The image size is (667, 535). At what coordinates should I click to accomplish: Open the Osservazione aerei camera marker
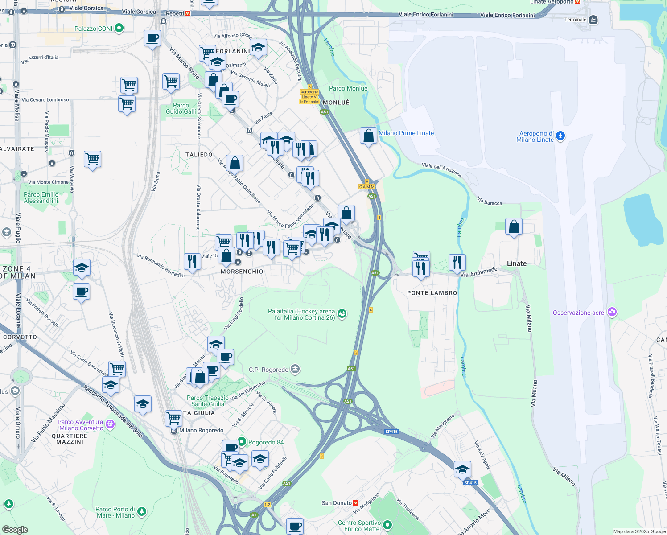[x=612, y=312]
